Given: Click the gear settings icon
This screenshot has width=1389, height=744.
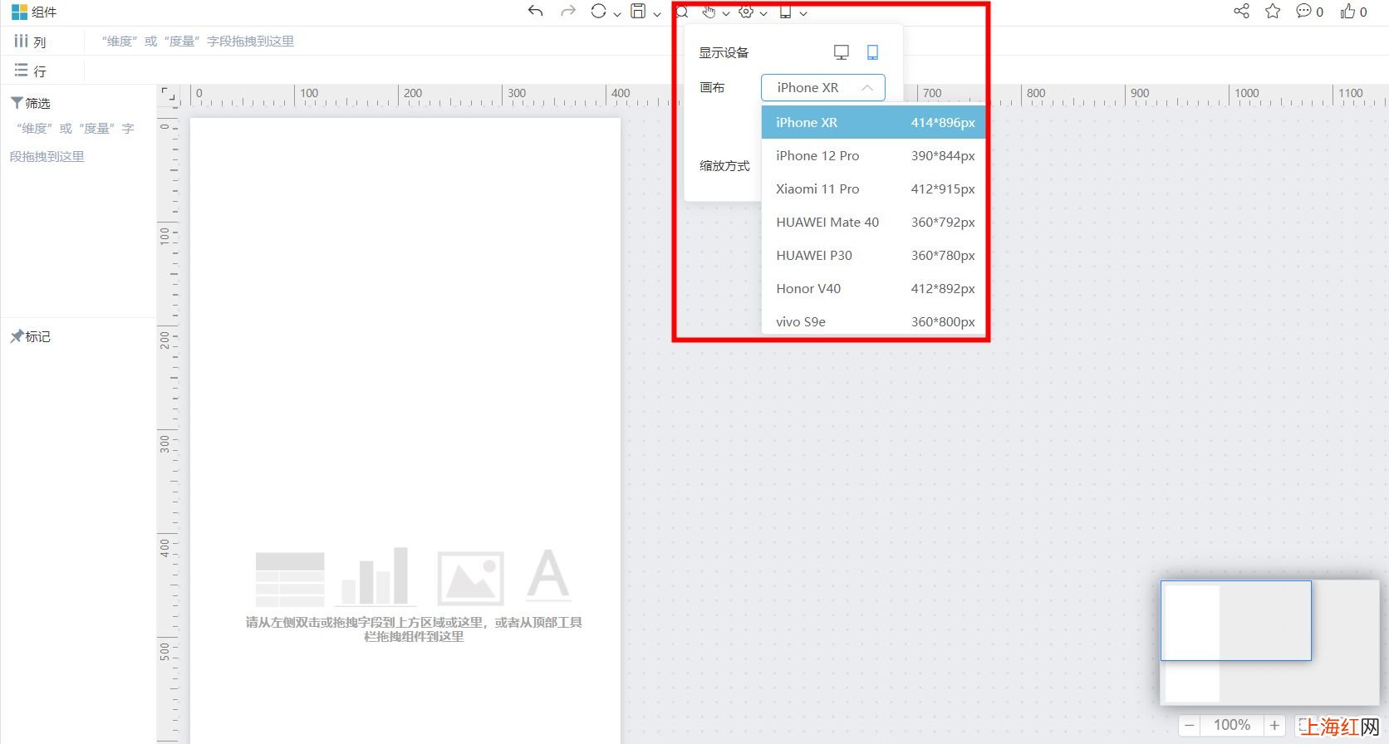Looking at the screenshot, I should tap(746, 12).
